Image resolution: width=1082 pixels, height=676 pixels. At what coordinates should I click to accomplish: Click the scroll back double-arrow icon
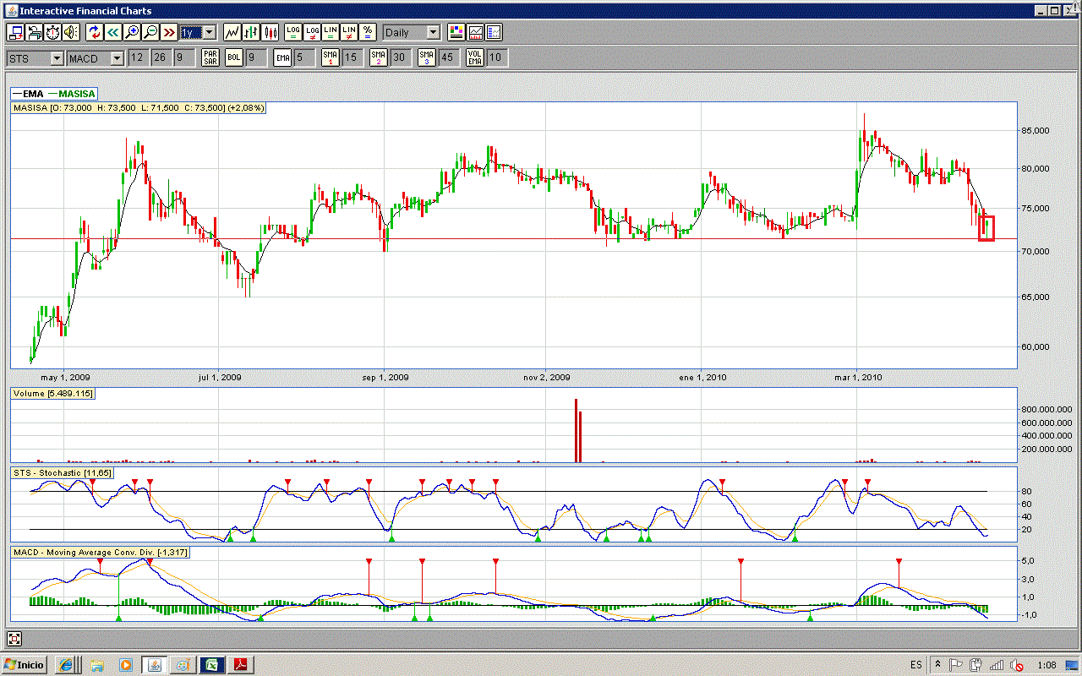point(112,32)
